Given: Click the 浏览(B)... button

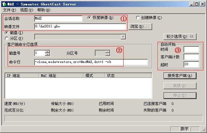Looking at the screenshot, I should 140,27.
